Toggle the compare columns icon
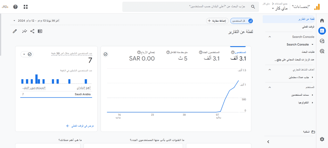The image size is (328, 148). pos(40,31)
